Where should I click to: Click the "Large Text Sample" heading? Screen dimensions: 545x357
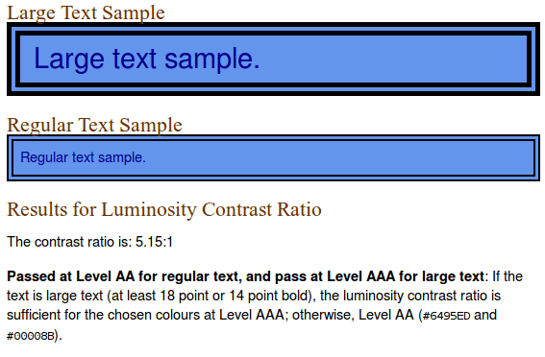coord(86,12)
